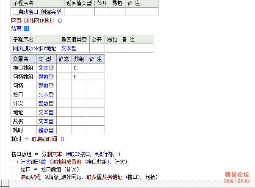Click the 整数型 type of 耗时

(46, 130)
